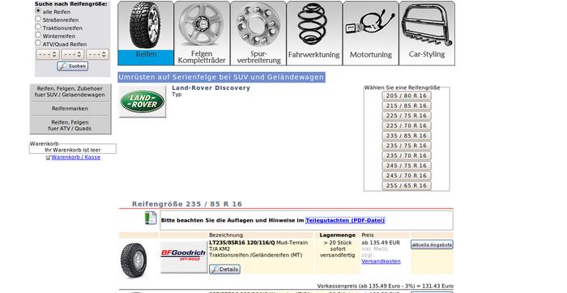Select the 'alle Reifen' radio button
This screenshot has height=293, width=567.
(x=38, y=11)
